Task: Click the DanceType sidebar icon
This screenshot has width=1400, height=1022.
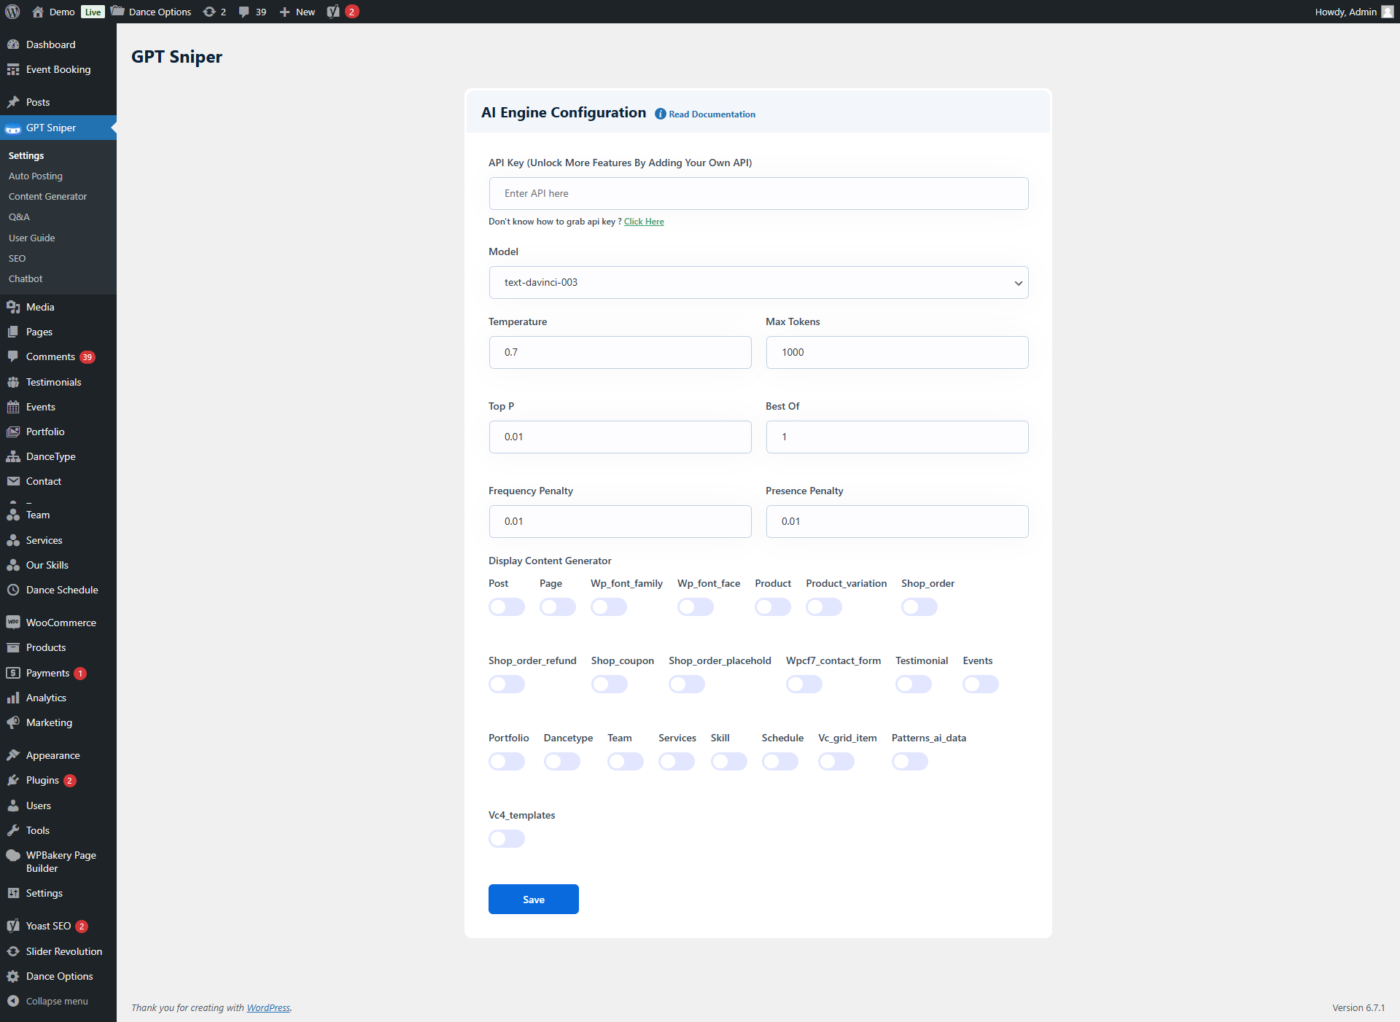Action: pos(13,456)
